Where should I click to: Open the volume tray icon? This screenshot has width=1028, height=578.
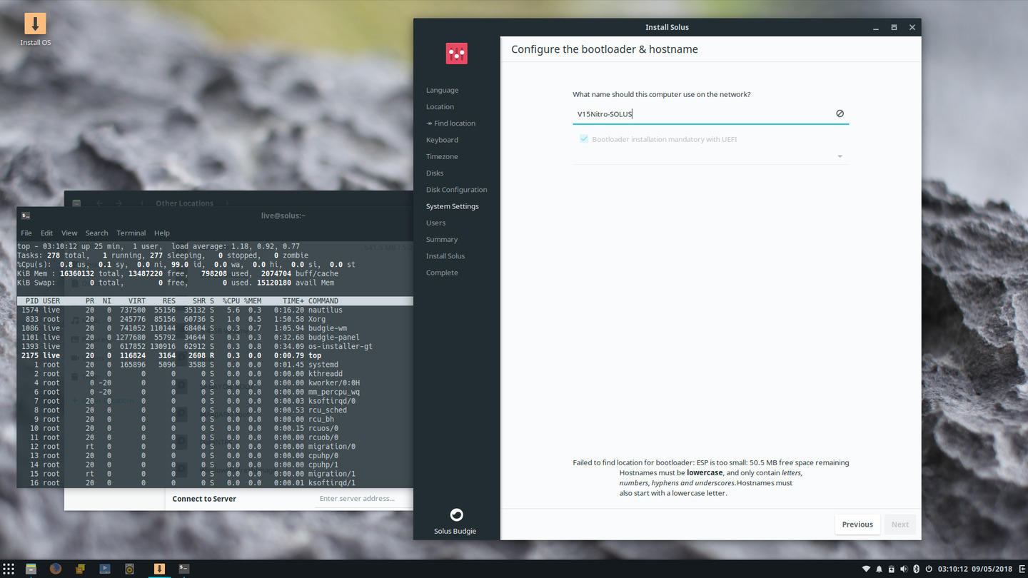pyautogui.click(x=904, y=569)
